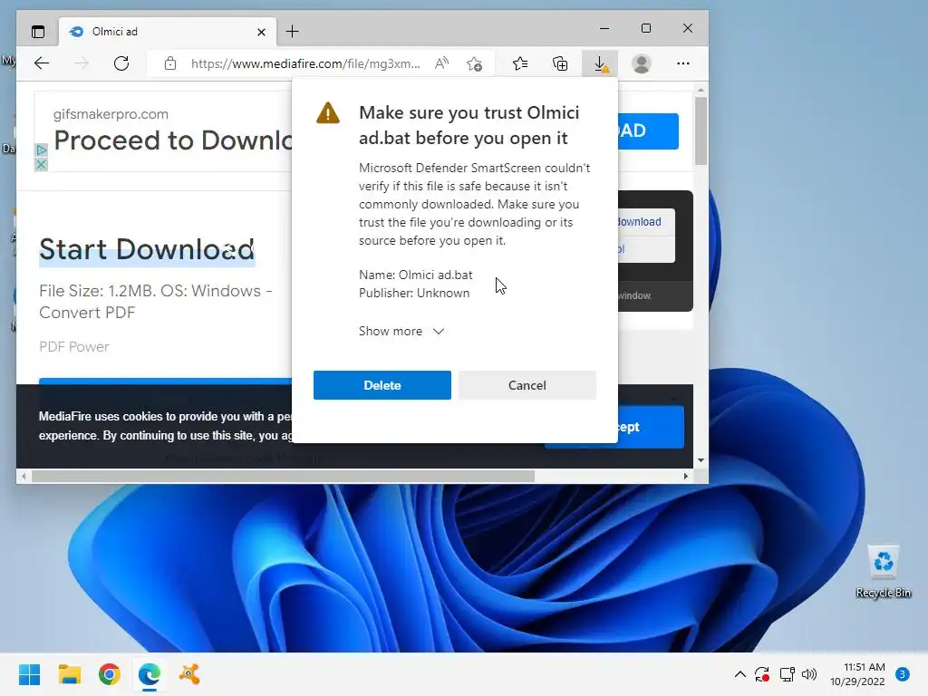Click the File Size 1.2MB description
Viewport: 928px width, 696px height.
156,302
